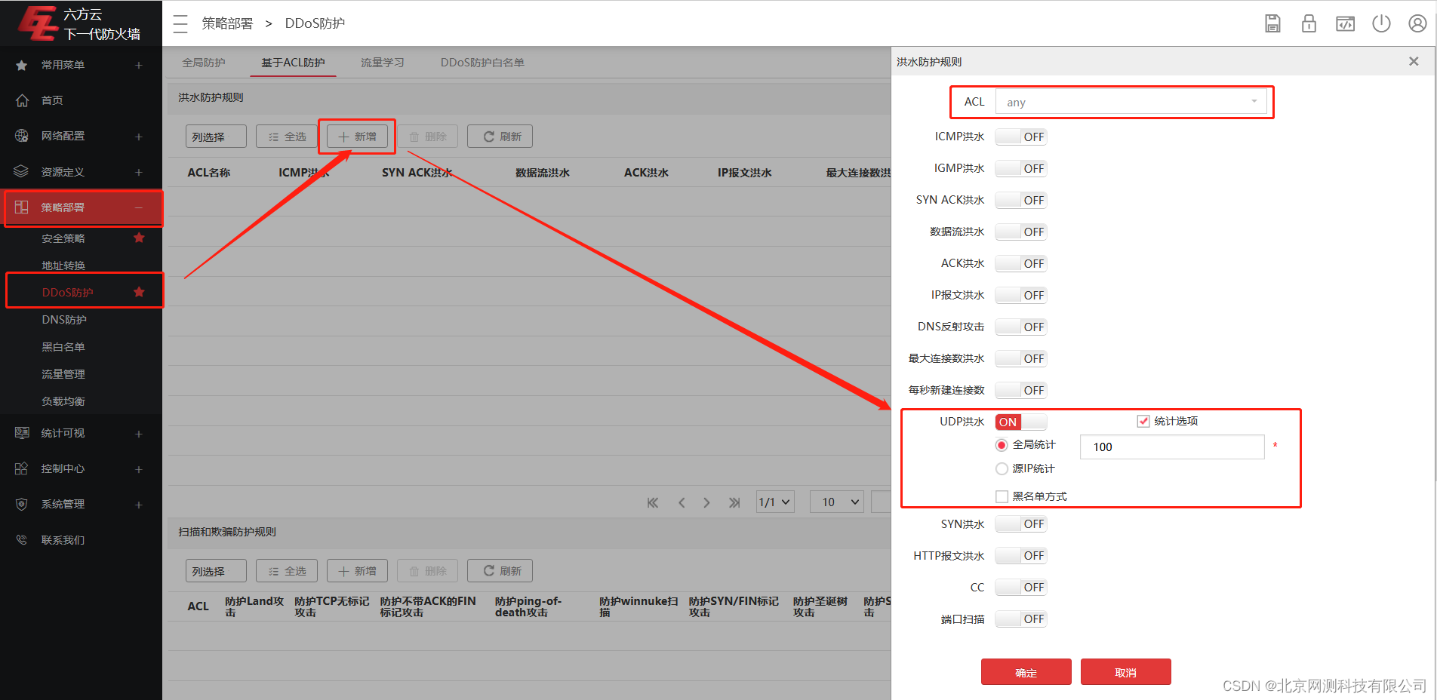This screenshot has width=1437, height=700.
Task: Open the 流量管理 submenu item
Action: [63, 374]
